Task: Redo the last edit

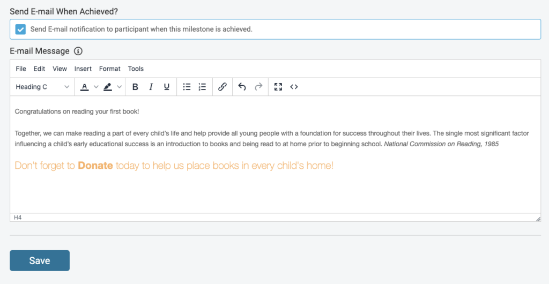Action: click(258, 87)
